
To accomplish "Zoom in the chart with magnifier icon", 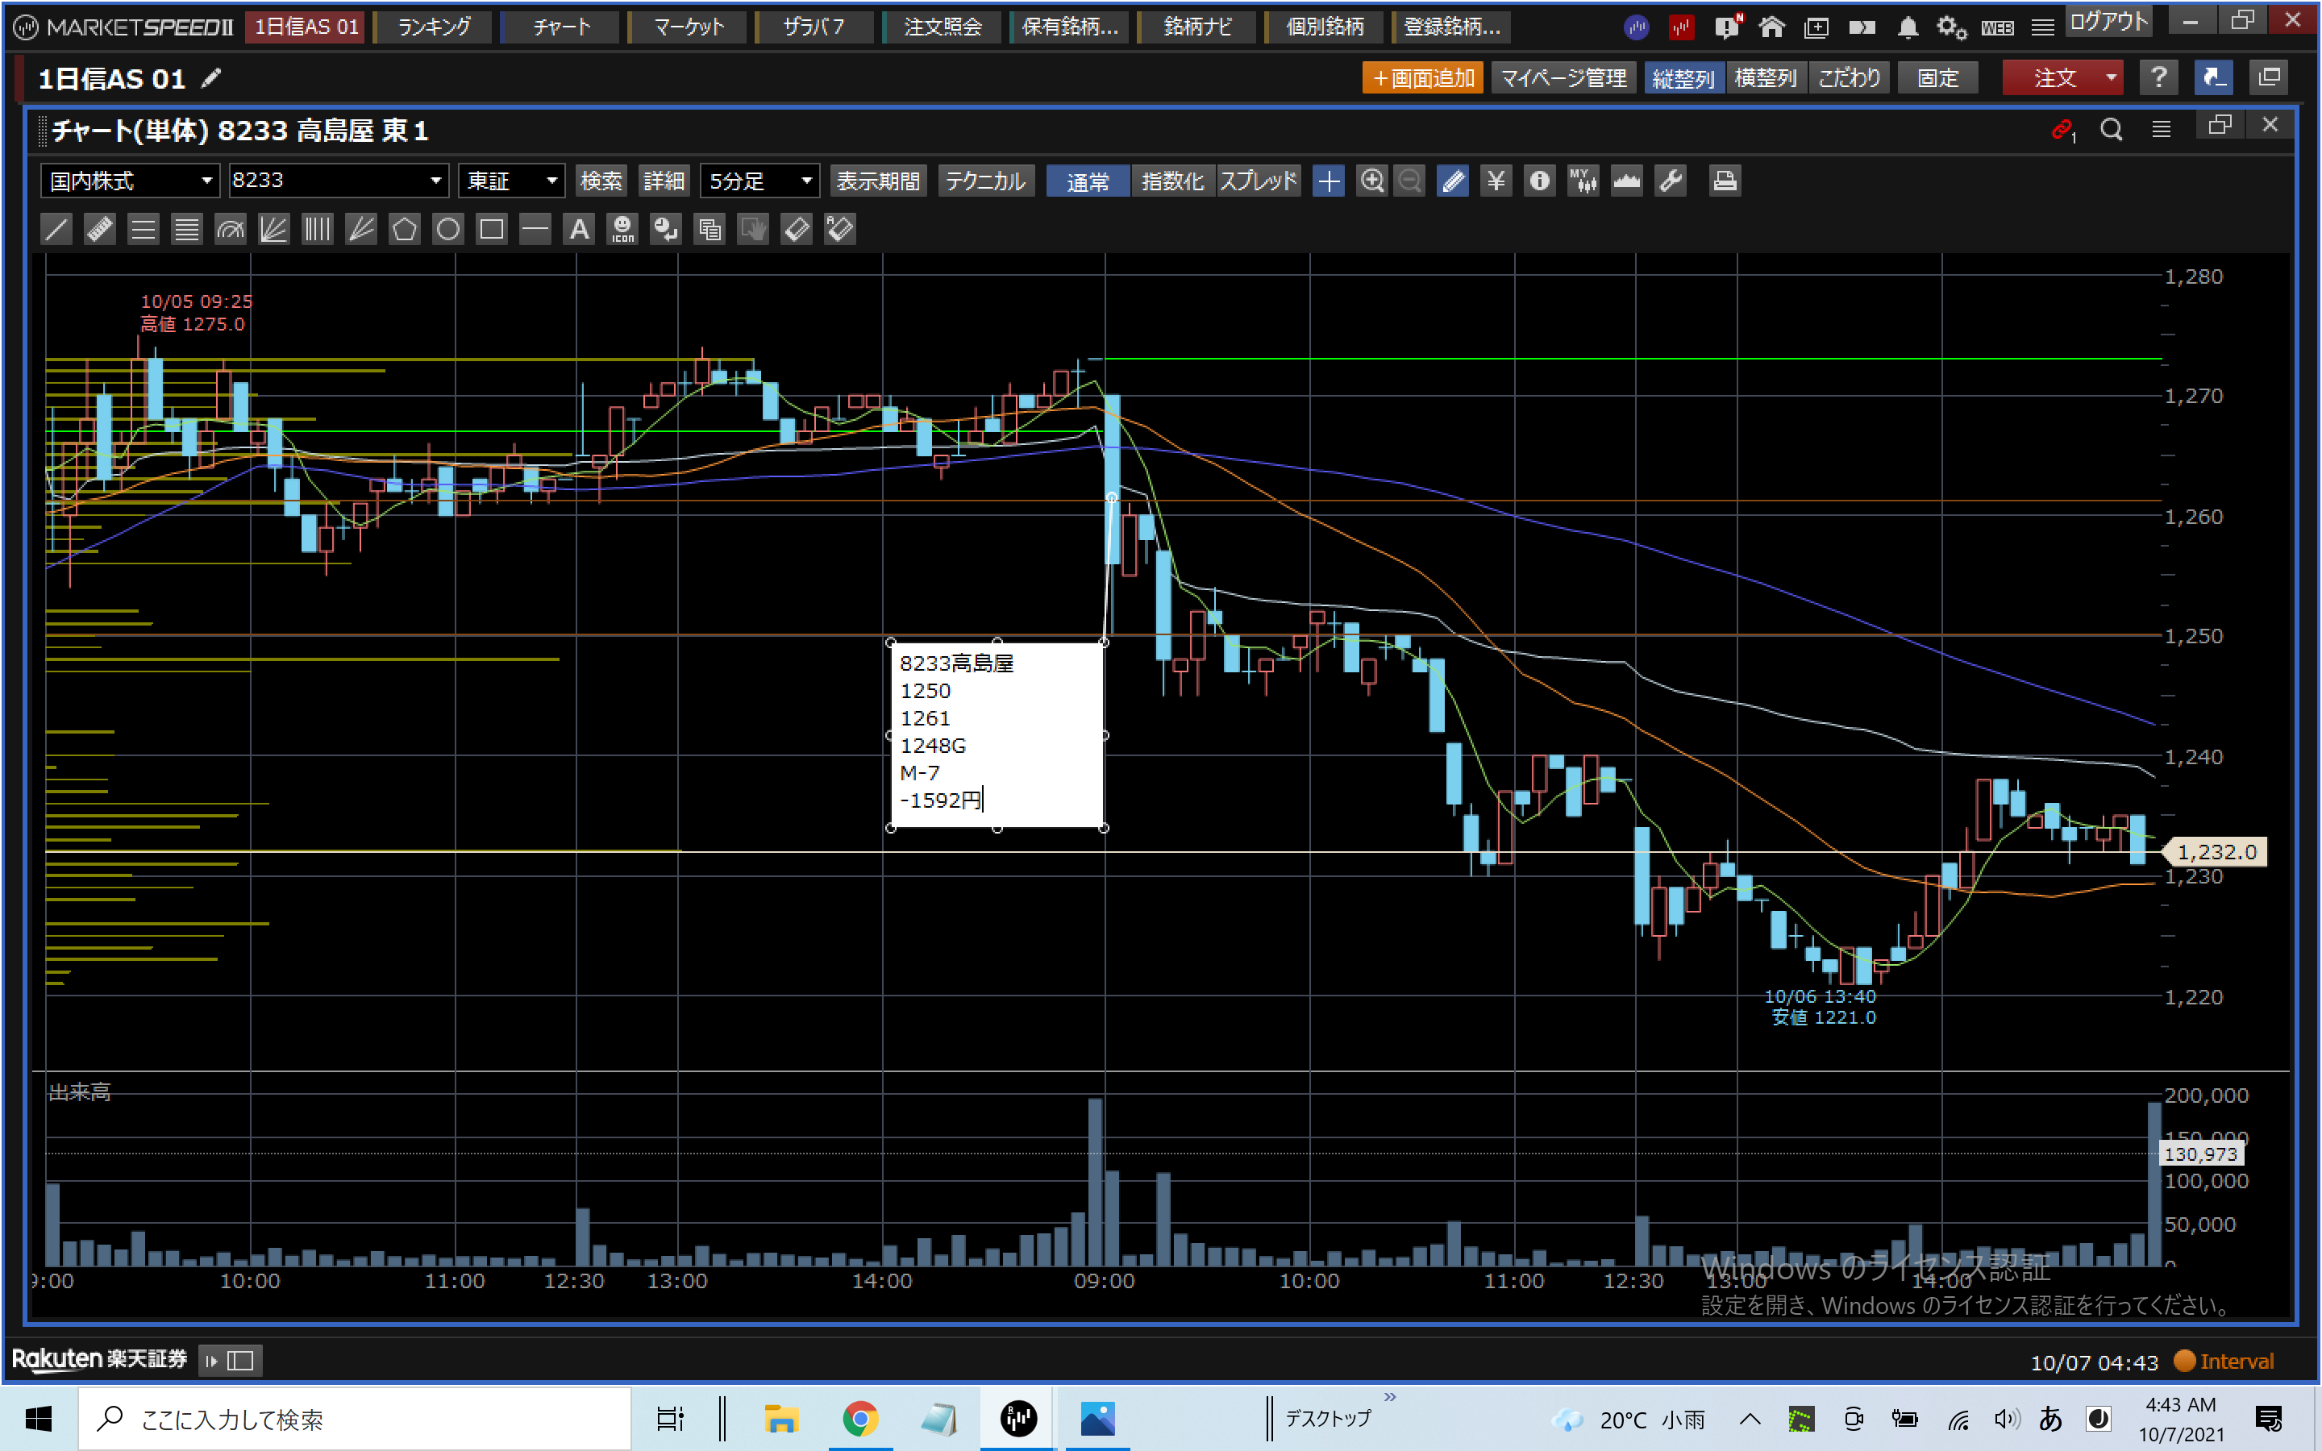I will click(1372, 181).
